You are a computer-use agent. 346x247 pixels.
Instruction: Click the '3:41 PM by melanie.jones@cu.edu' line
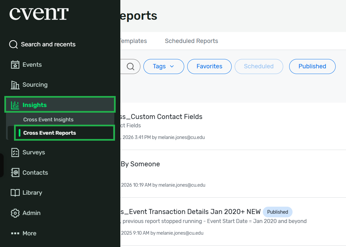click(162, 137)
